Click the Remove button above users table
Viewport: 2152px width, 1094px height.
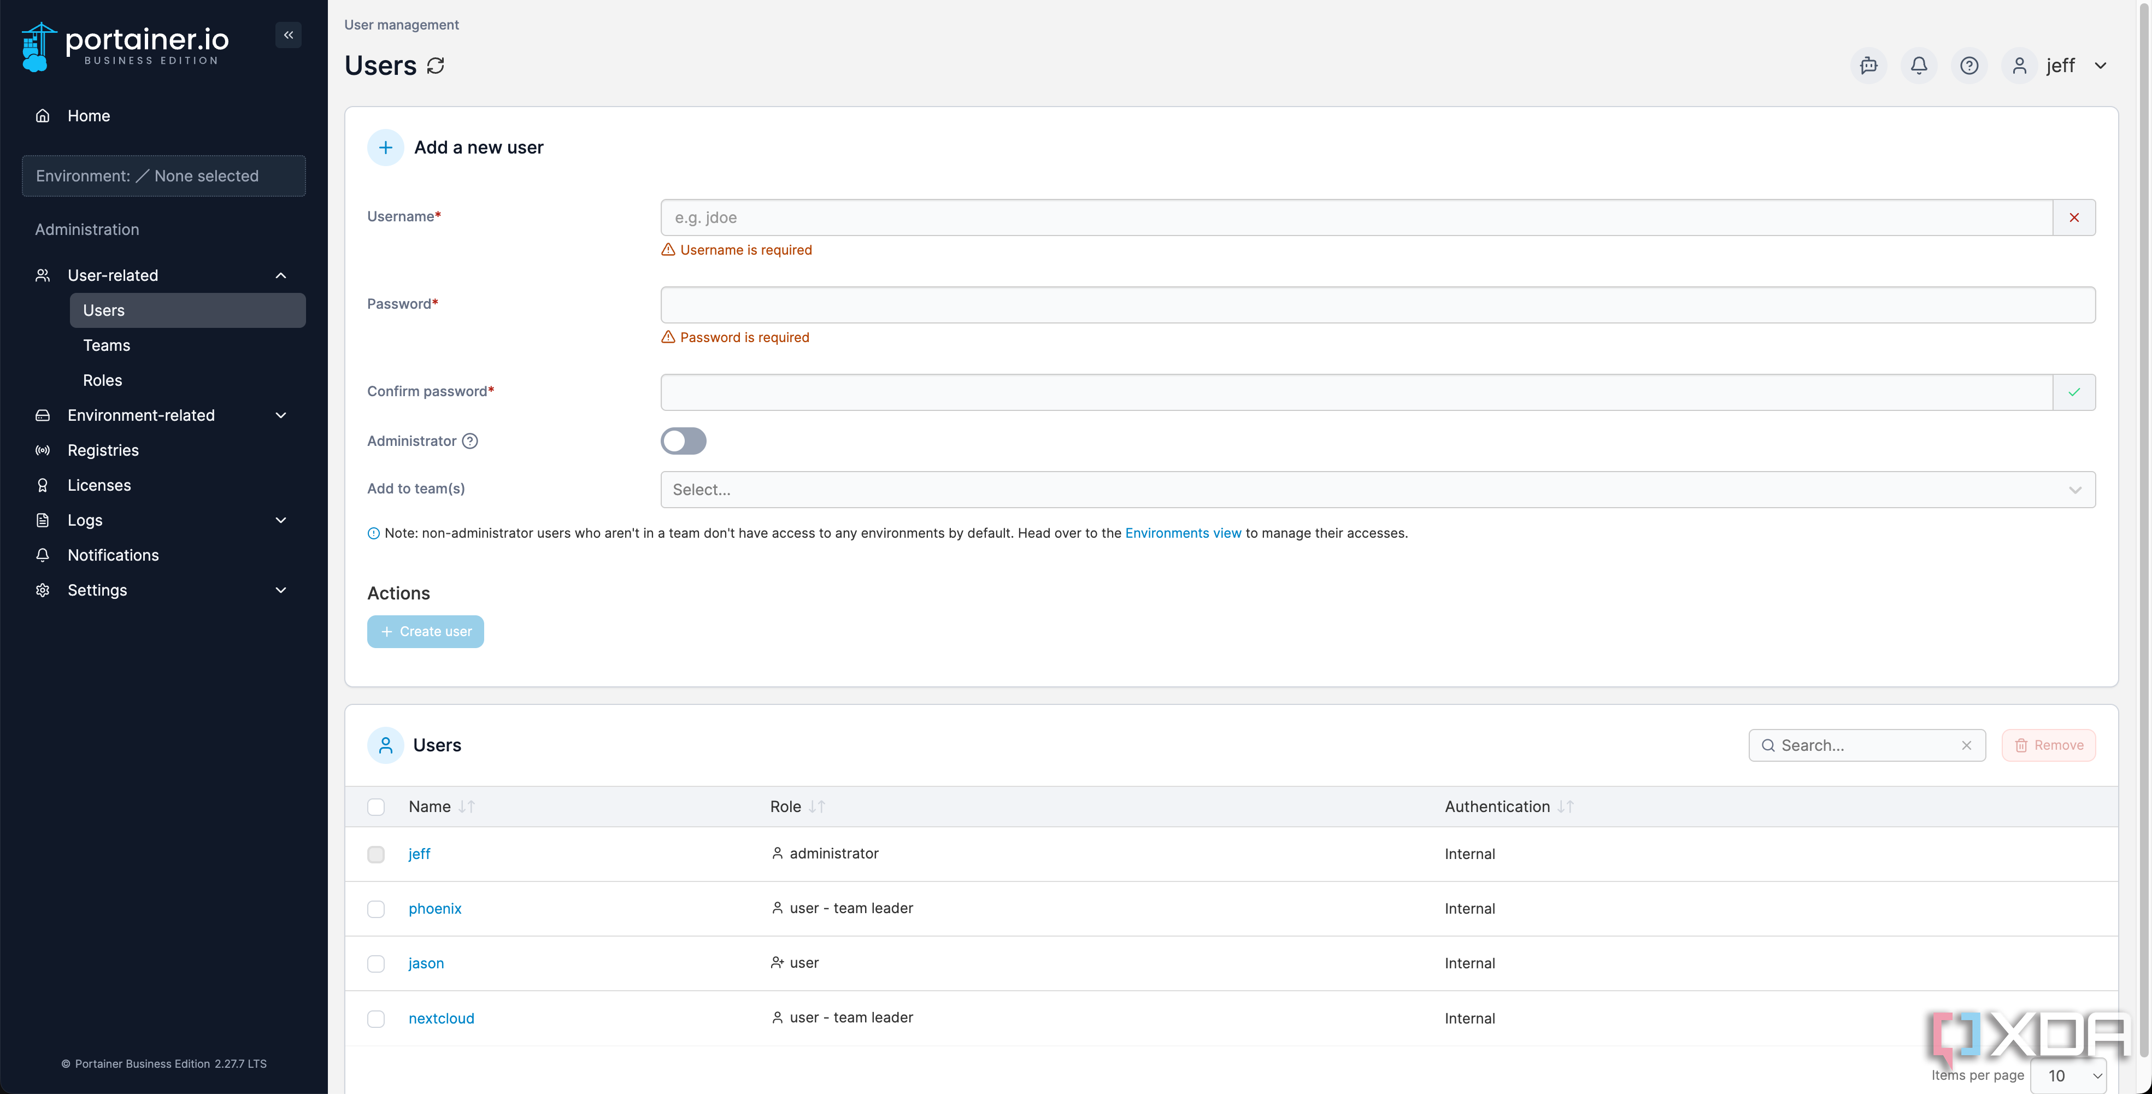click(2048, 745)
